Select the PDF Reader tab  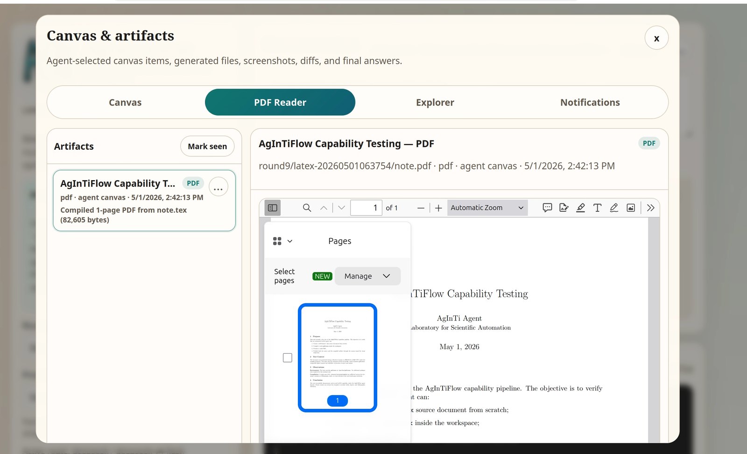(280, 102)
